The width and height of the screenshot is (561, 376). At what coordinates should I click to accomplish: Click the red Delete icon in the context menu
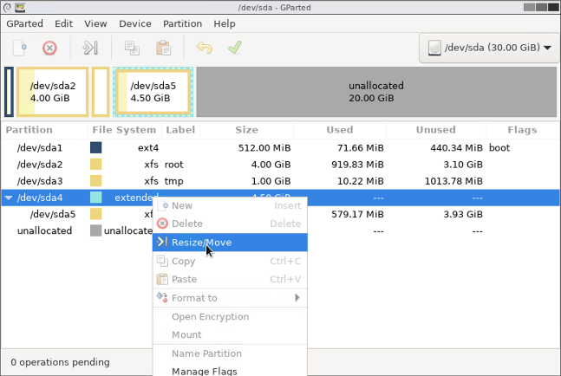pyautogui.click(x=162, y=224)
